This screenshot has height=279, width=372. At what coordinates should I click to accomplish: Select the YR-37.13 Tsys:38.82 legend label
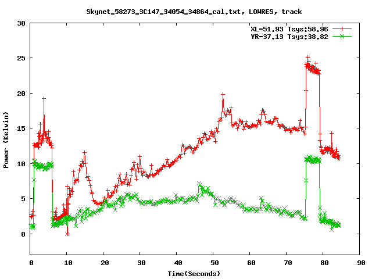pyautogui.click(x=289, y=37)
